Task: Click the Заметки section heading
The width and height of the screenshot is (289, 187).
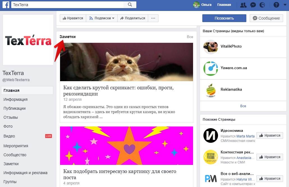Action: click(x=67, y=37)
